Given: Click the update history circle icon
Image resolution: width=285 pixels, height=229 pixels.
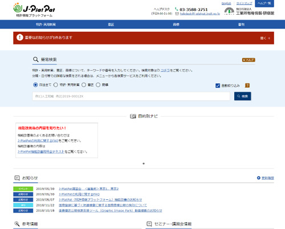Looking at the screenshot, I should 258,178.
